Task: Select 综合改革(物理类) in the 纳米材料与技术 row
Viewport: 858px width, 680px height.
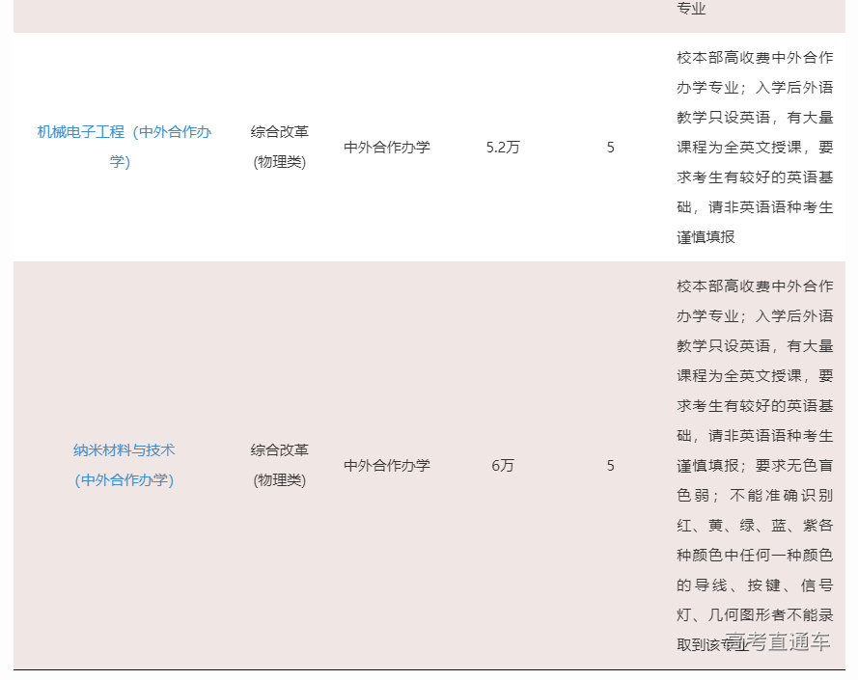Action: point(280,465)
